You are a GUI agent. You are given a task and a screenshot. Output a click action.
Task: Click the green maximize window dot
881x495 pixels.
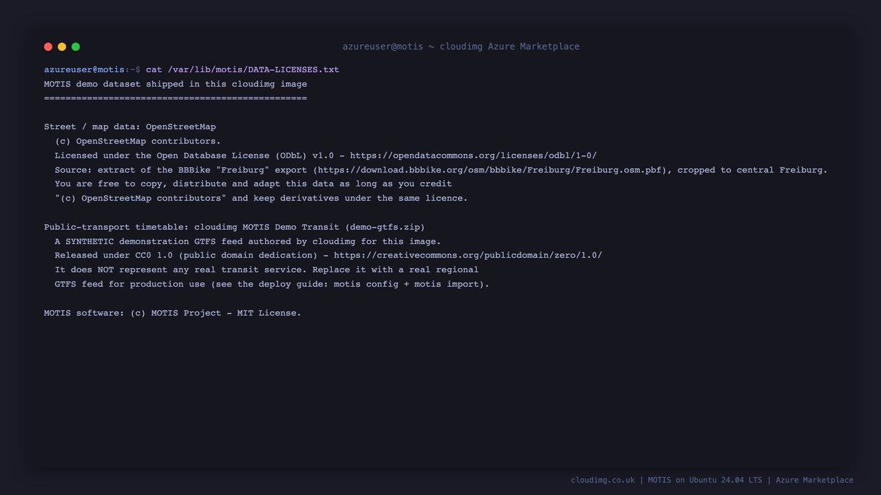pyautogui.click(x=76, y=47)
